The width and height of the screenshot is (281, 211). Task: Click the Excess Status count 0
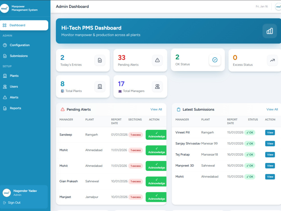click(x=235, y=58)
